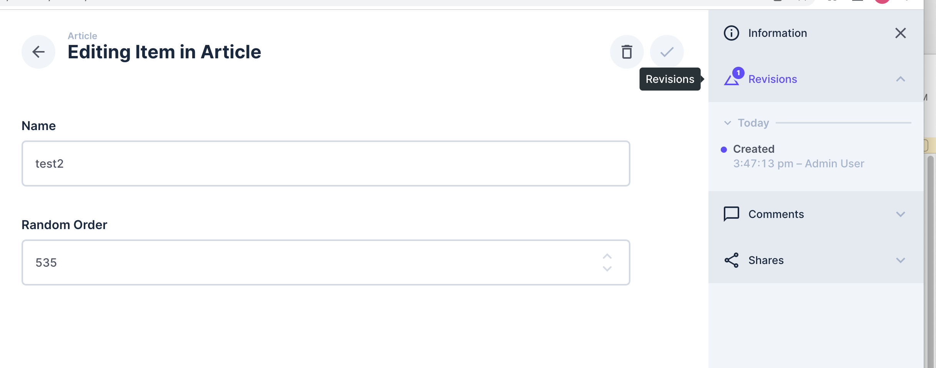Click the Shares share-network icon
Screen dimensions: 936x368
click(x=731, y=260)
